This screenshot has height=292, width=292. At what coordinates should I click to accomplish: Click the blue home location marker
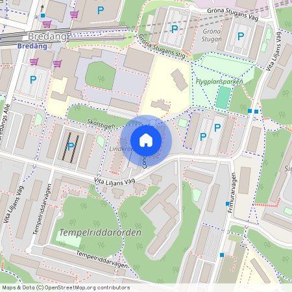pos(146,141)
